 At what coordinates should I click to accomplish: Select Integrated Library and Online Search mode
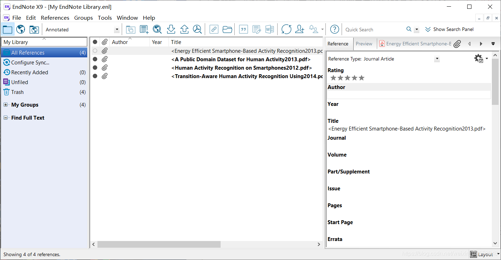pos(34,30)
